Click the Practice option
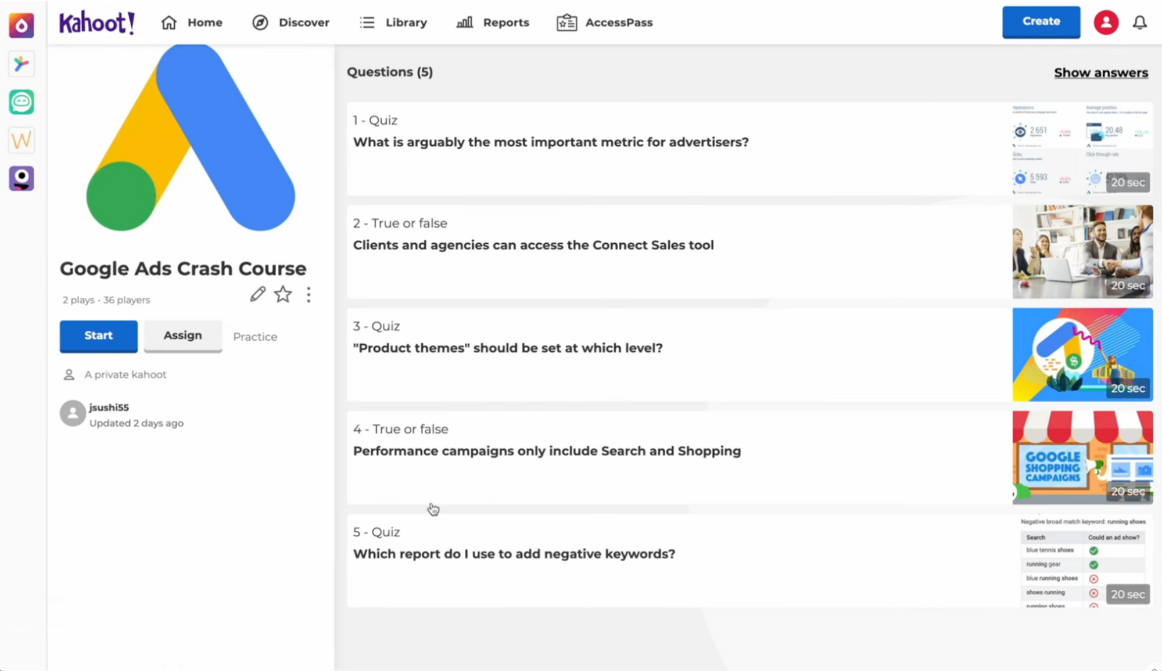 255,337
